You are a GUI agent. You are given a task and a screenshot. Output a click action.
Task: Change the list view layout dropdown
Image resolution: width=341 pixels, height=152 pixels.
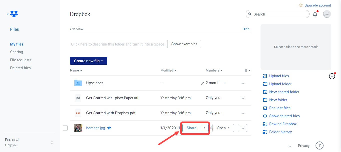(247, 71)
